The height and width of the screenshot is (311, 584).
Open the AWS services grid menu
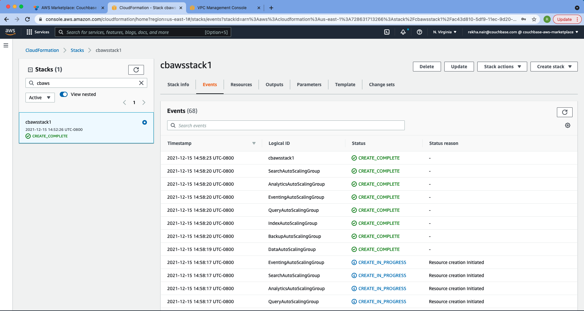[x=29, y=32]
